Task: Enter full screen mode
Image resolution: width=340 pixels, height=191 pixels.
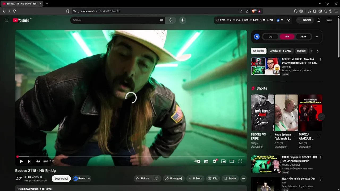Action: pos(240,161)
